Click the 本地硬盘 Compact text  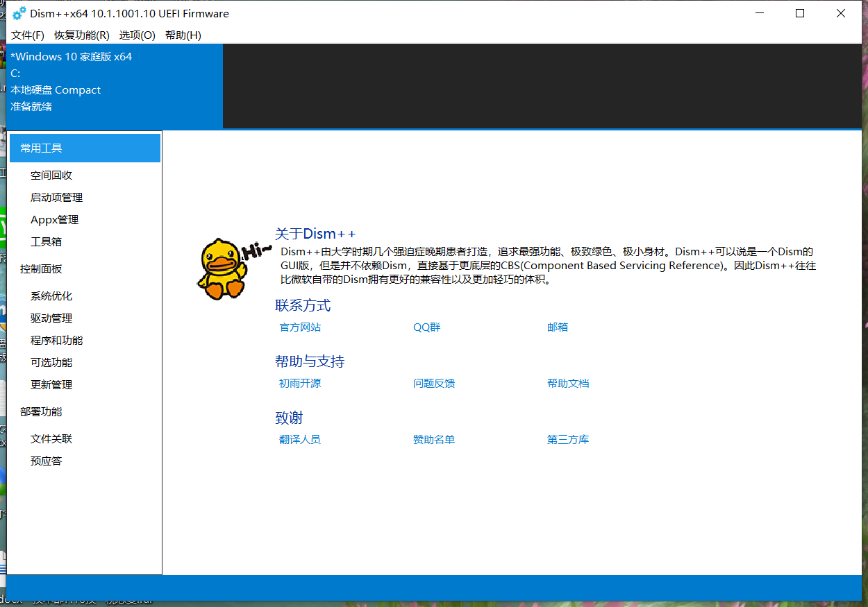[x=56, y=90]
